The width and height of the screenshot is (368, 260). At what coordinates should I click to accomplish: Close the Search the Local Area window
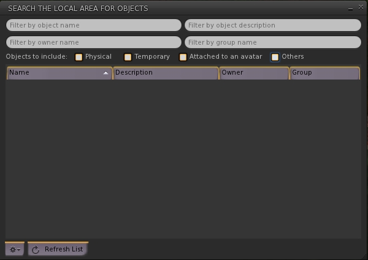pos(360,8)
